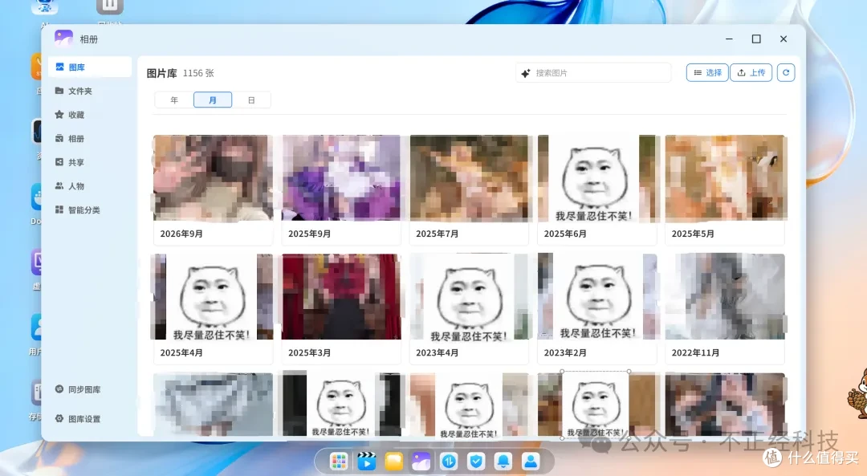The height and width of the screenshot is (476, 867).
Task: Click the 上传 upload button
Action: 751,72
